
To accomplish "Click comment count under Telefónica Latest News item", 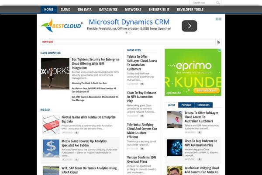I will [142, 149].
